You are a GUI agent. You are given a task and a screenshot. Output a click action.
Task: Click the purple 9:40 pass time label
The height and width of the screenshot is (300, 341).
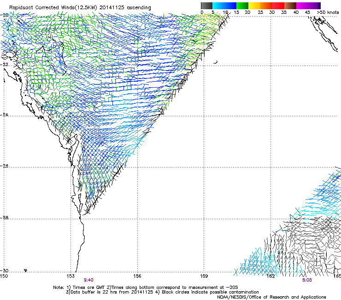(x=89, y=280)
